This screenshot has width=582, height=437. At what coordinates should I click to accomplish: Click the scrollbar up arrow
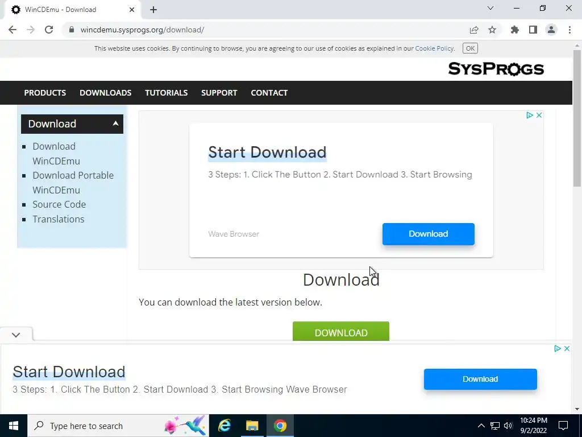(577, 46)
